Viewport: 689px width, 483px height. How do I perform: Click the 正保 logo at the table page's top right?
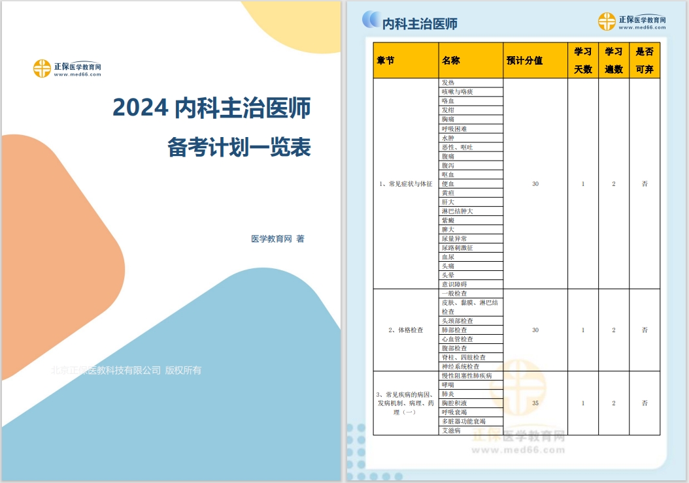pyautogui.click(x=607, y=22)
